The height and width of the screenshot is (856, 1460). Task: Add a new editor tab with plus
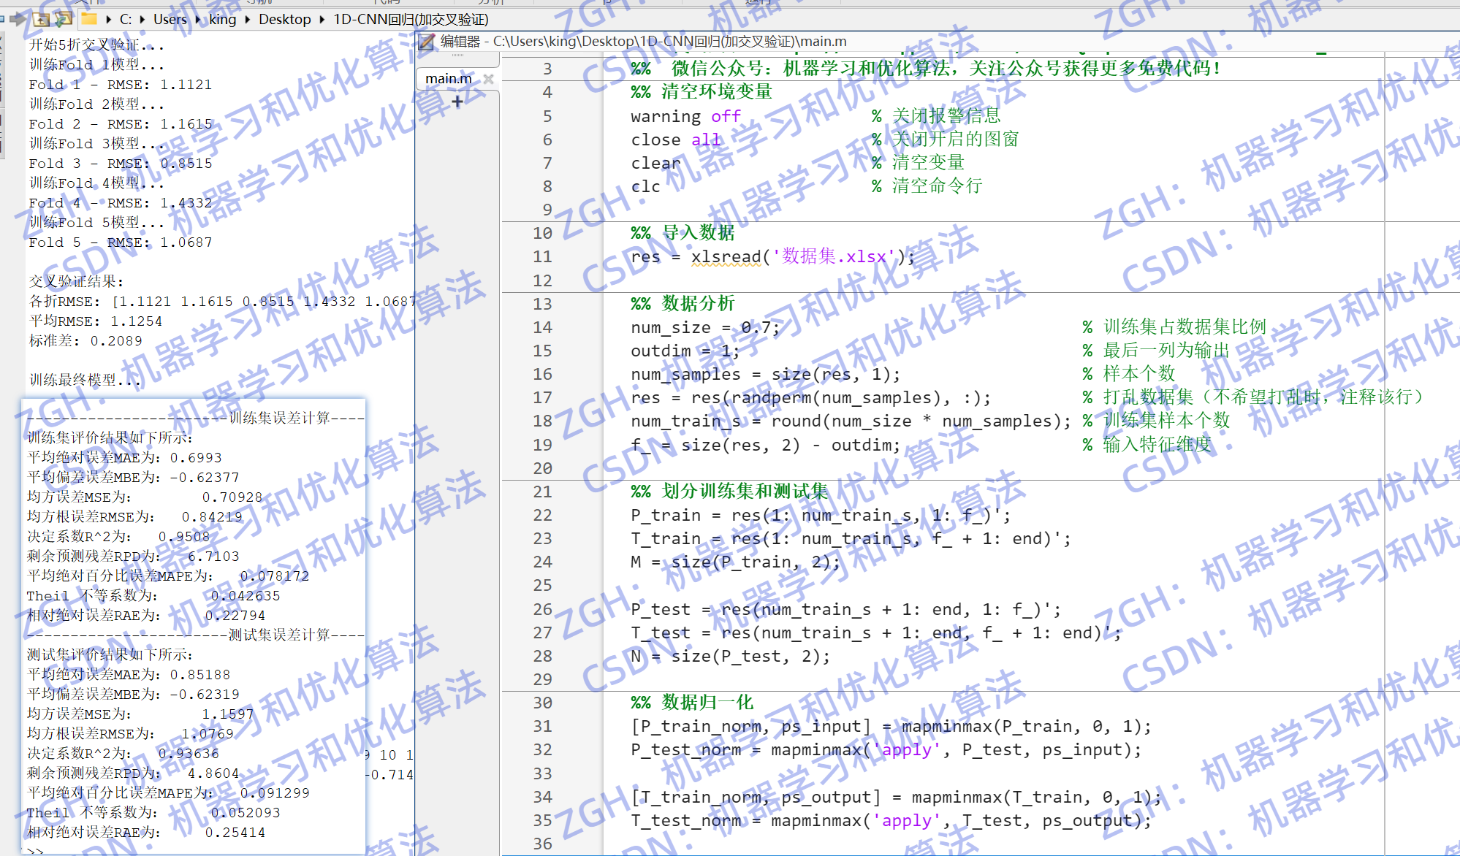pos(457,102)
